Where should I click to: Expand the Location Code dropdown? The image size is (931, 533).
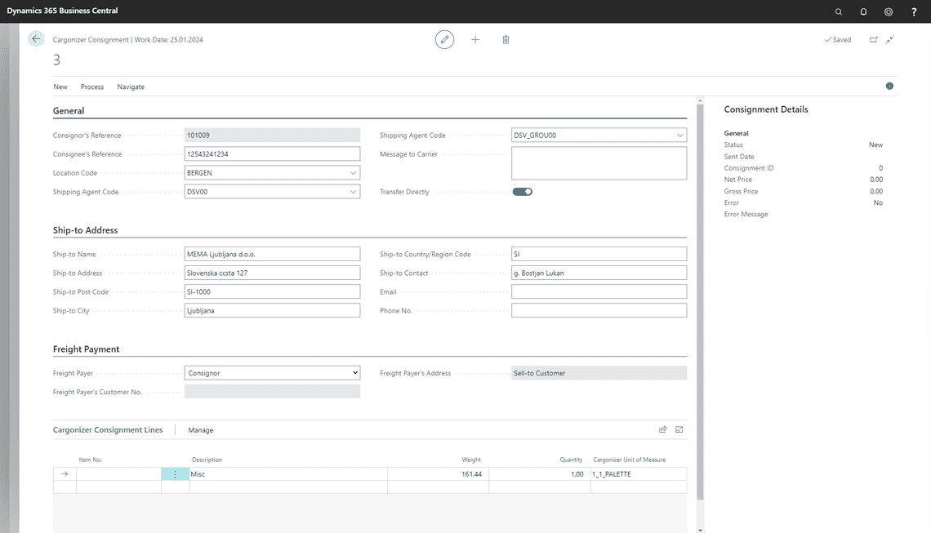[x=353, y=173]
